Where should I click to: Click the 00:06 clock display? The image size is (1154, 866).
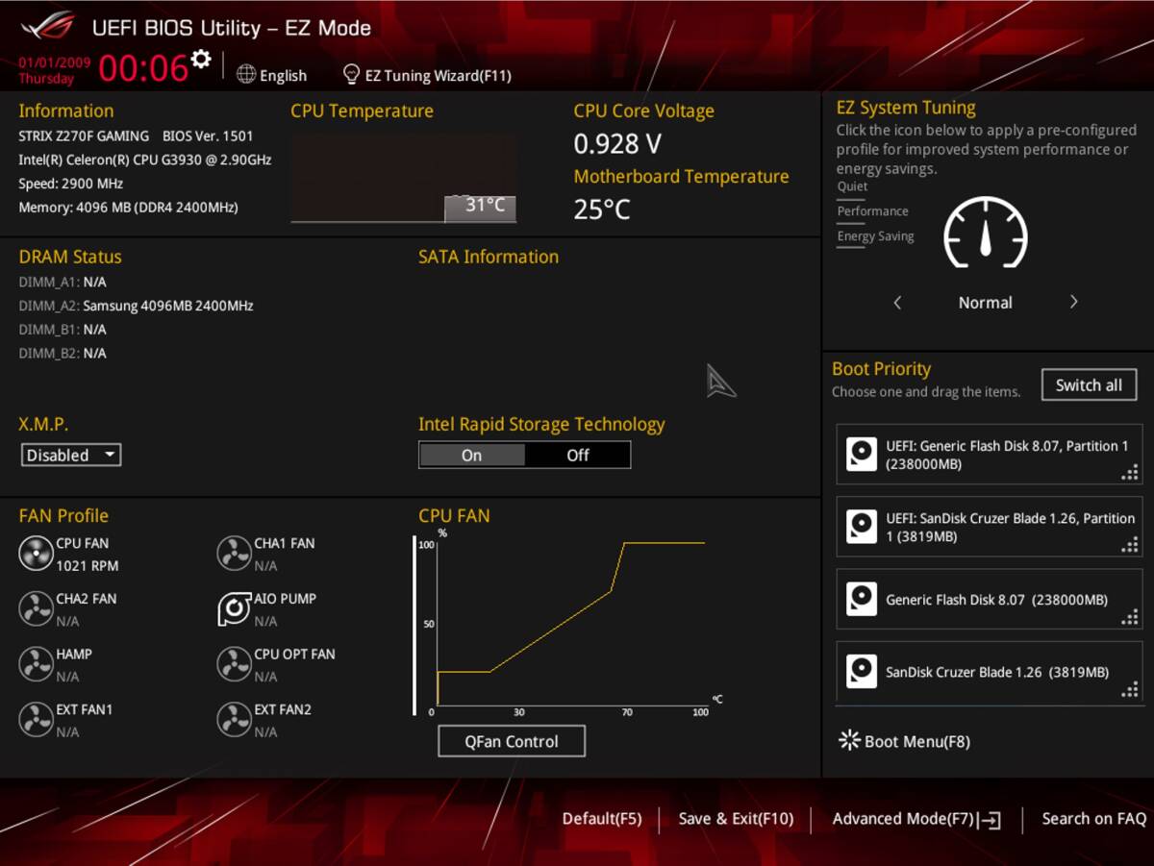[x=142, y=67]
